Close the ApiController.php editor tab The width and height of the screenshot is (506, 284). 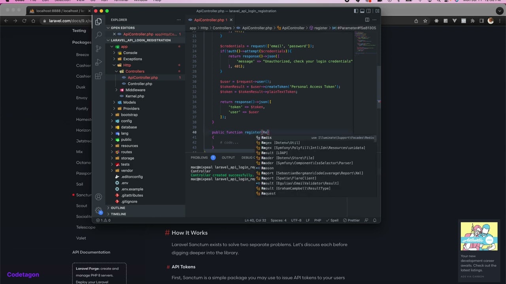(231, 20)
